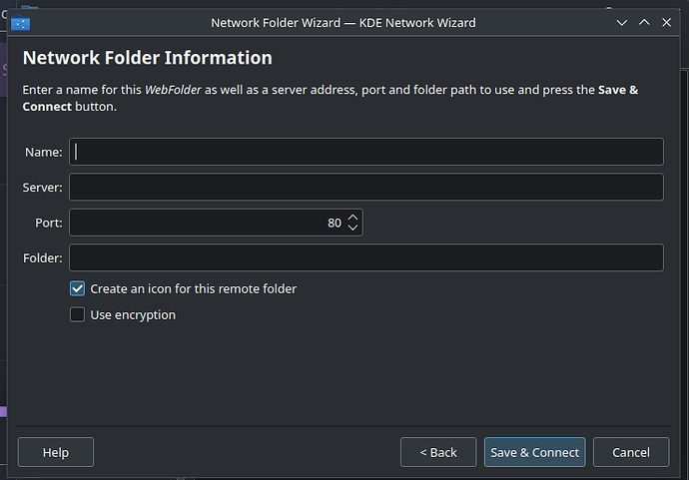Go to previous page with Back button

point(438,452)
